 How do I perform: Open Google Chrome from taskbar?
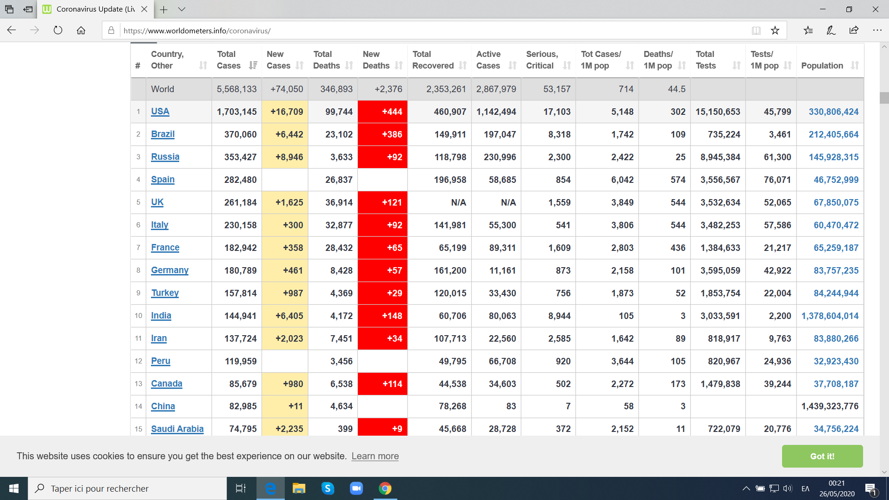click(x=385, y=488)
